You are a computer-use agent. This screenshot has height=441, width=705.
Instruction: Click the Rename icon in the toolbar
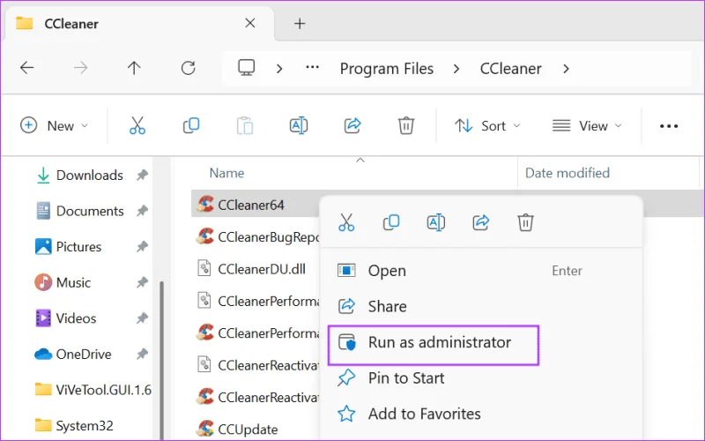(299, 125)
